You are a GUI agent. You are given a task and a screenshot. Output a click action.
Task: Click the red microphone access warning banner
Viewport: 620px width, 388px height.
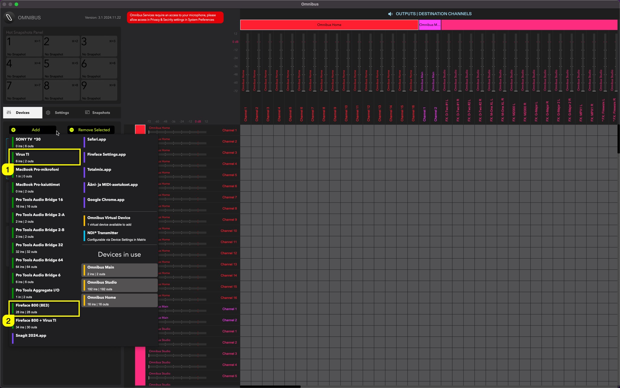click(175, 17)
